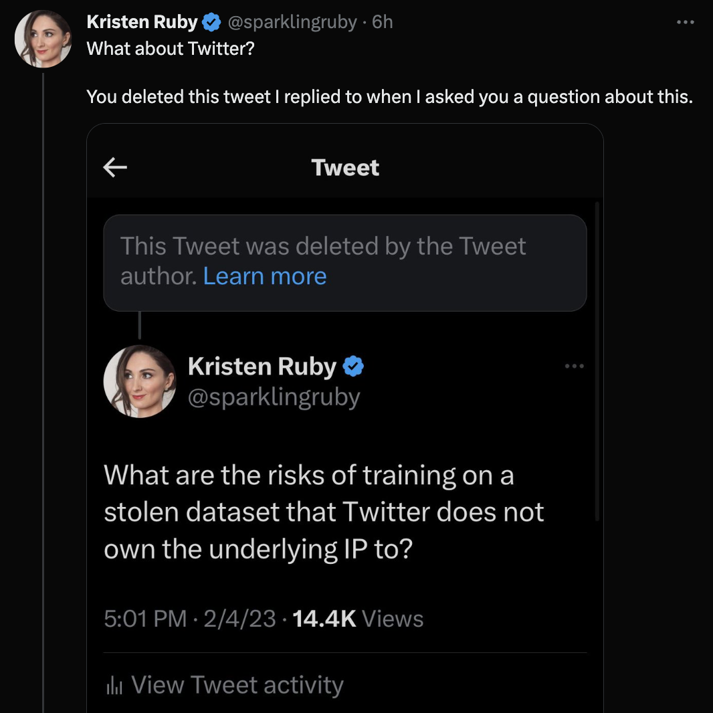This screenshot has width=713, height=713.
Task: Click the 6h timestamp of the post
Action: tap(383, 22)
